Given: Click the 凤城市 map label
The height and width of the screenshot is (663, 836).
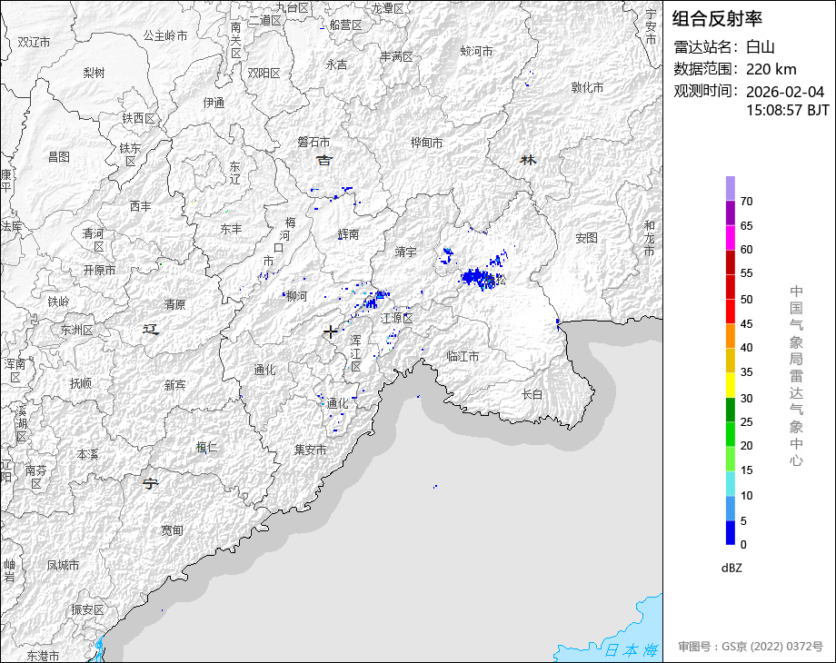Looking at the screenshot, I should 63,564.
